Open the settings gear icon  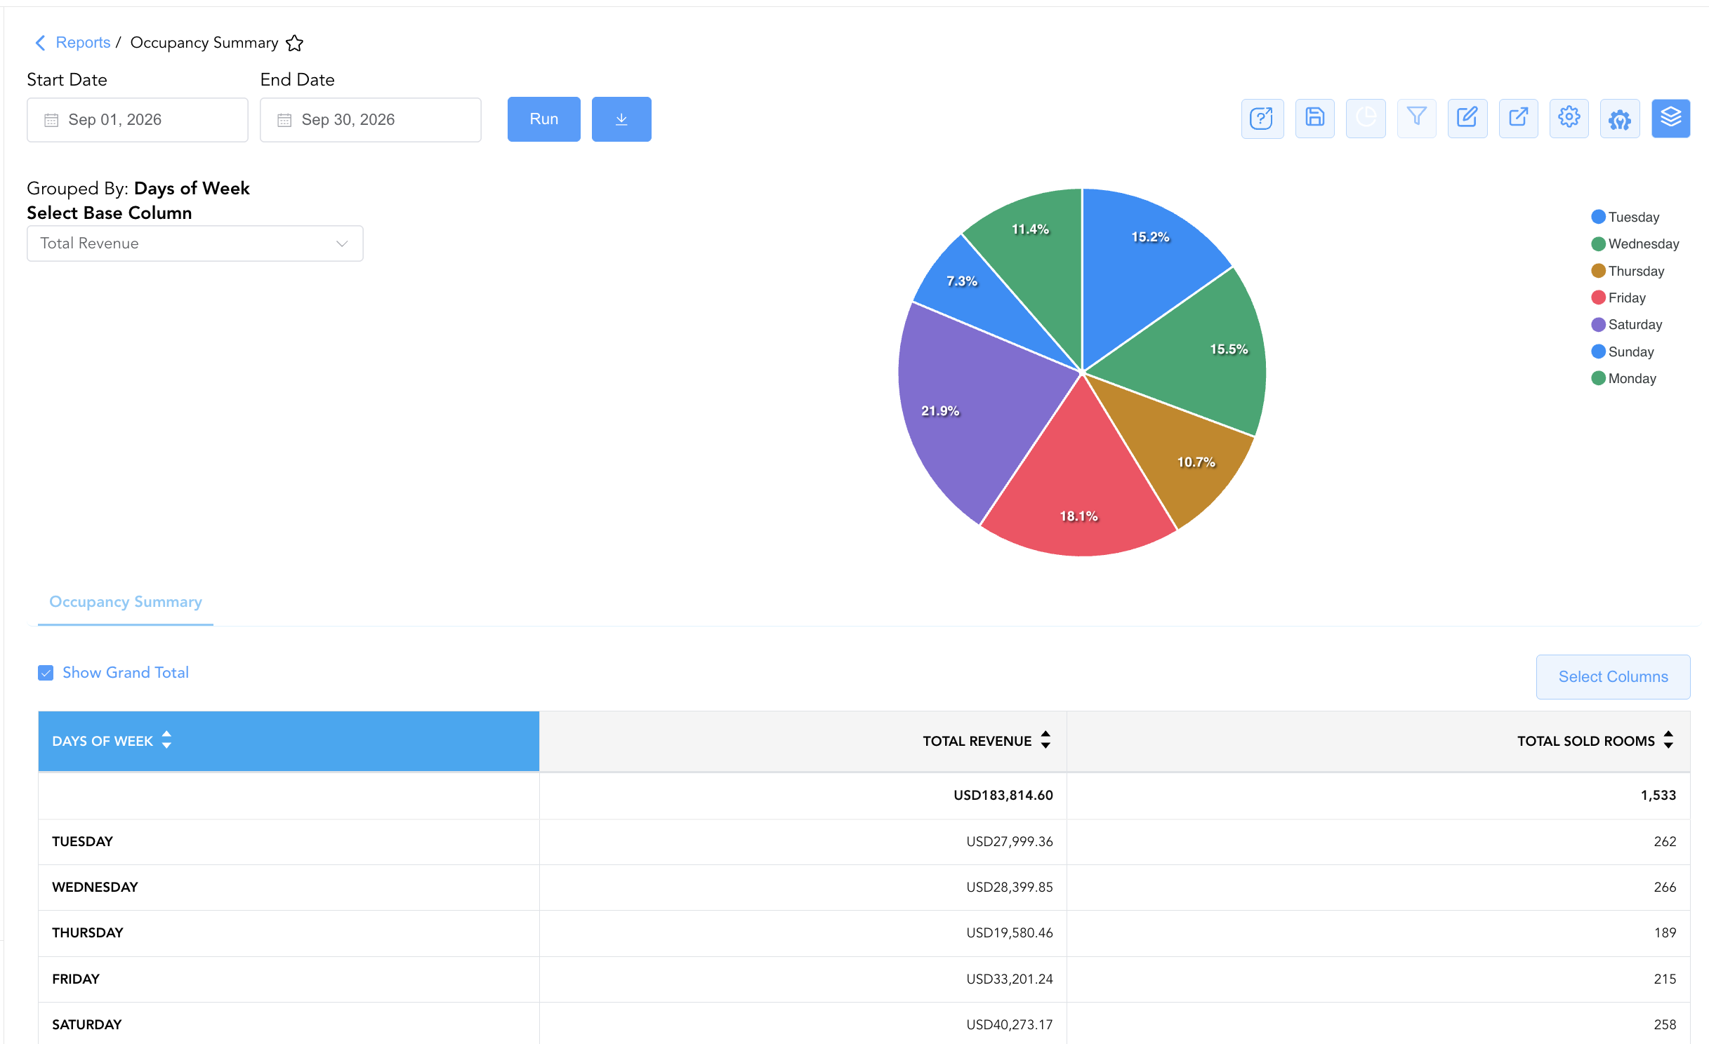tap(1569, 119)
